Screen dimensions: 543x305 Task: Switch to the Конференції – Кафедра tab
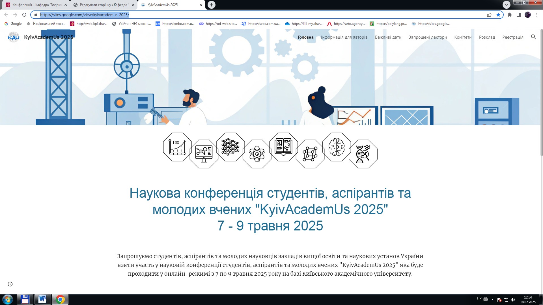[36, 5]
